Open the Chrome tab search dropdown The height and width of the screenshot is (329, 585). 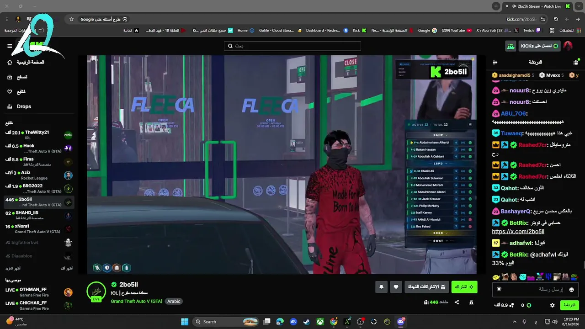pos(578,6)
